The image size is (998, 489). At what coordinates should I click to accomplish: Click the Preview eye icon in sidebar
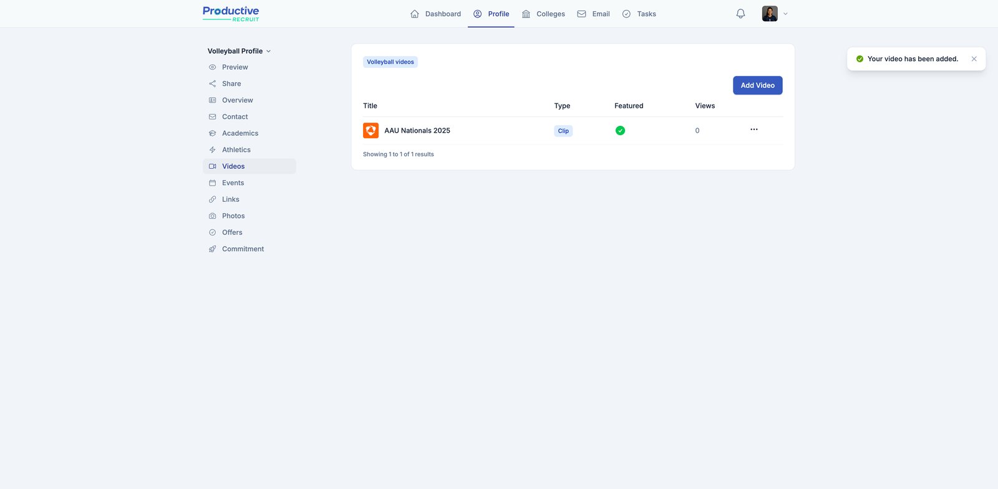pyautogui.click(x=213, y=67)
